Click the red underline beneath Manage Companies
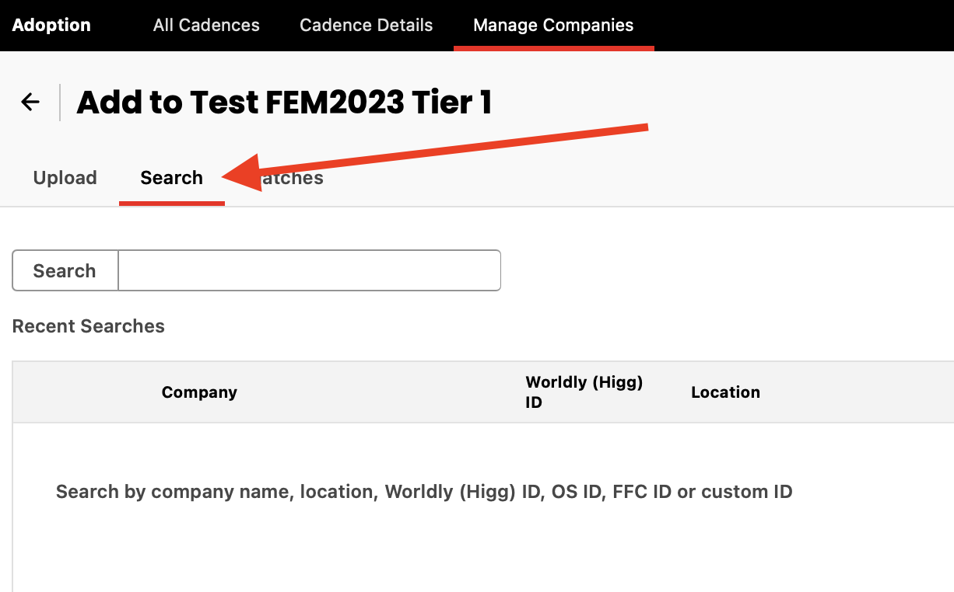The image size is (954, 592). click(554, 48)
